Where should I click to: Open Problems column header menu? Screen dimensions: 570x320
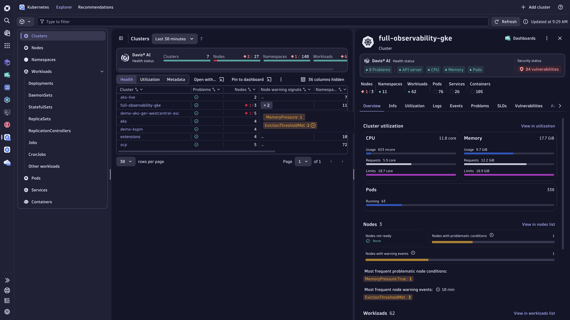coord(218,89)
